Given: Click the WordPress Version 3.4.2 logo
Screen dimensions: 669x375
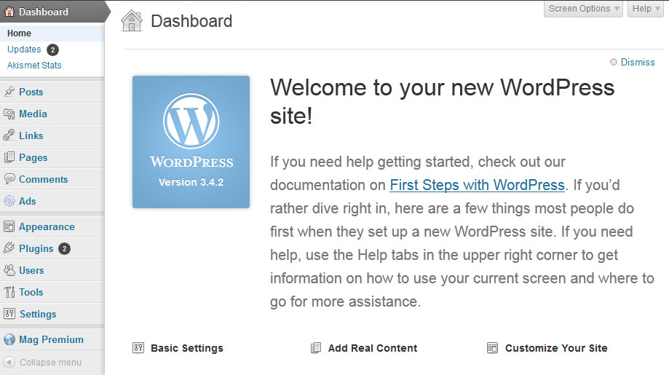Looking at the screenshot, I should pyautogui.click(x=191, y=142).
